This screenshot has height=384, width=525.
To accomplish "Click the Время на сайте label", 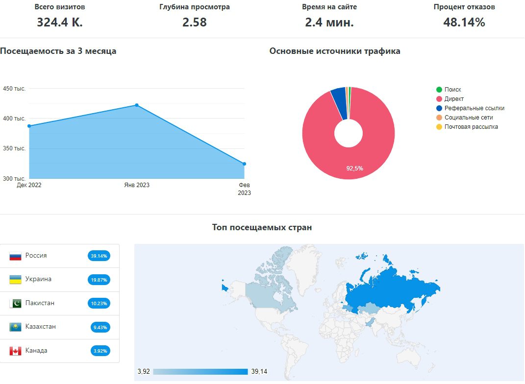I will tap(329, 7).
